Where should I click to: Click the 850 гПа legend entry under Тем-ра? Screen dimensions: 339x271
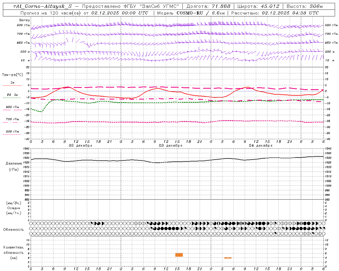point(12,107)
